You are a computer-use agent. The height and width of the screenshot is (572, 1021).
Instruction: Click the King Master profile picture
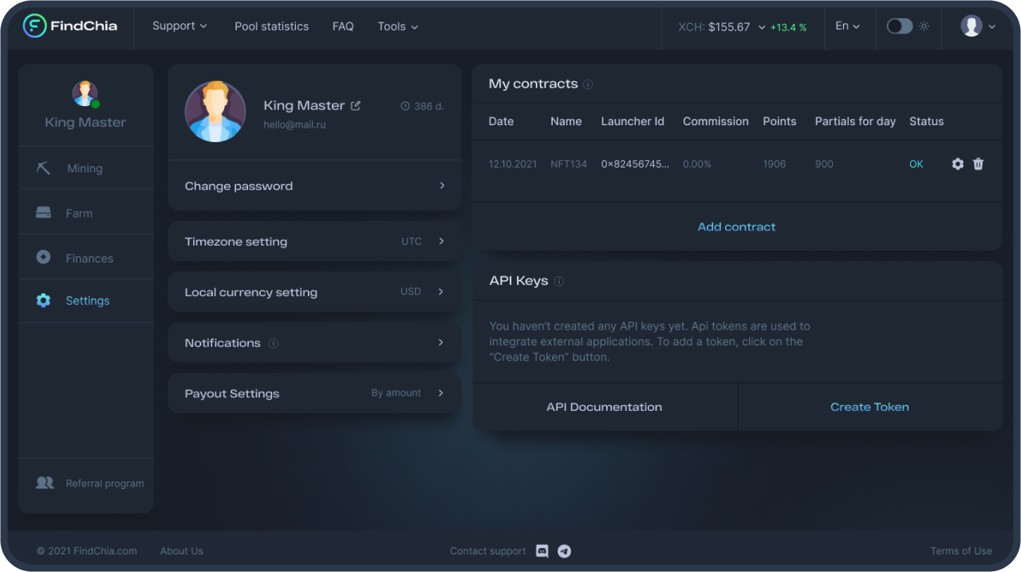coord(215,112)
